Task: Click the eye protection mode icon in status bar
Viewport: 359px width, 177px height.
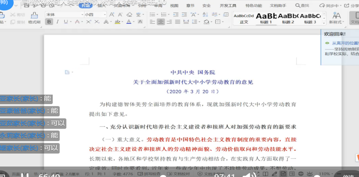Action: coord(310,174)
